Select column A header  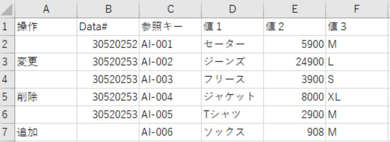point(46,9)
